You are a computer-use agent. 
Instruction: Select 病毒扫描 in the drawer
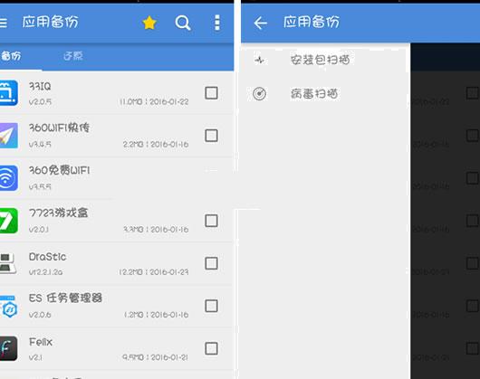314,94
